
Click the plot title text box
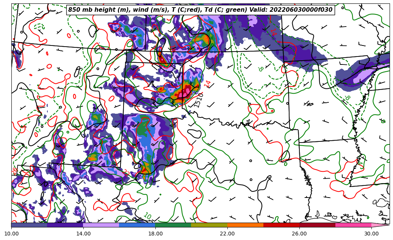click(200, 10)
